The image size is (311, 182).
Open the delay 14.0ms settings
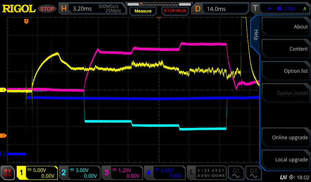coord(221,9)
